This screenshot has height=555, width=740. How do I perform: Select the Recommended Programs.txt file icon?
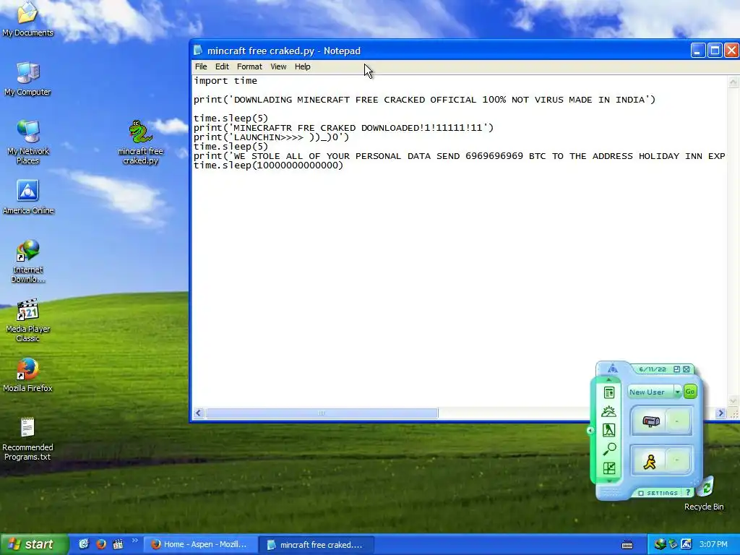coord(27,439)
